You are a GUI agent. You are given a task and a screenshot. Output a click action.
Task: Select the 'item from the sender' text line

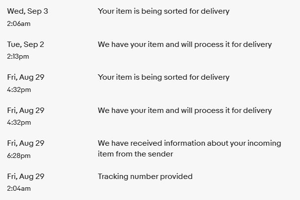point(136,154)
